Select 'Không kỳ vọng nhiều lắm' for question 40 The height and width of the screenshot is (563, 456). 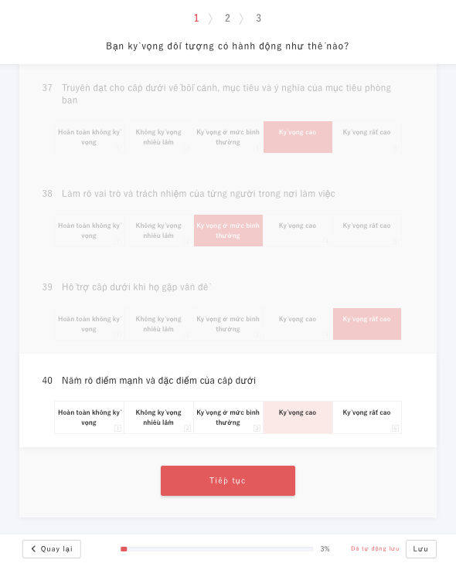click(x=159, y=417)
